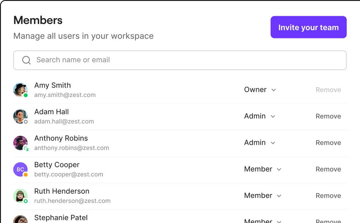
Task: Click Amy Smith's profile avatar
Action: pyautogui.click(x=20, y=90)
